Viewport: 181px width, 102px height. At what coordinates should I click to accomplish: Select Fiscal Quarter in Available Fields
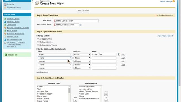point(43,99)
